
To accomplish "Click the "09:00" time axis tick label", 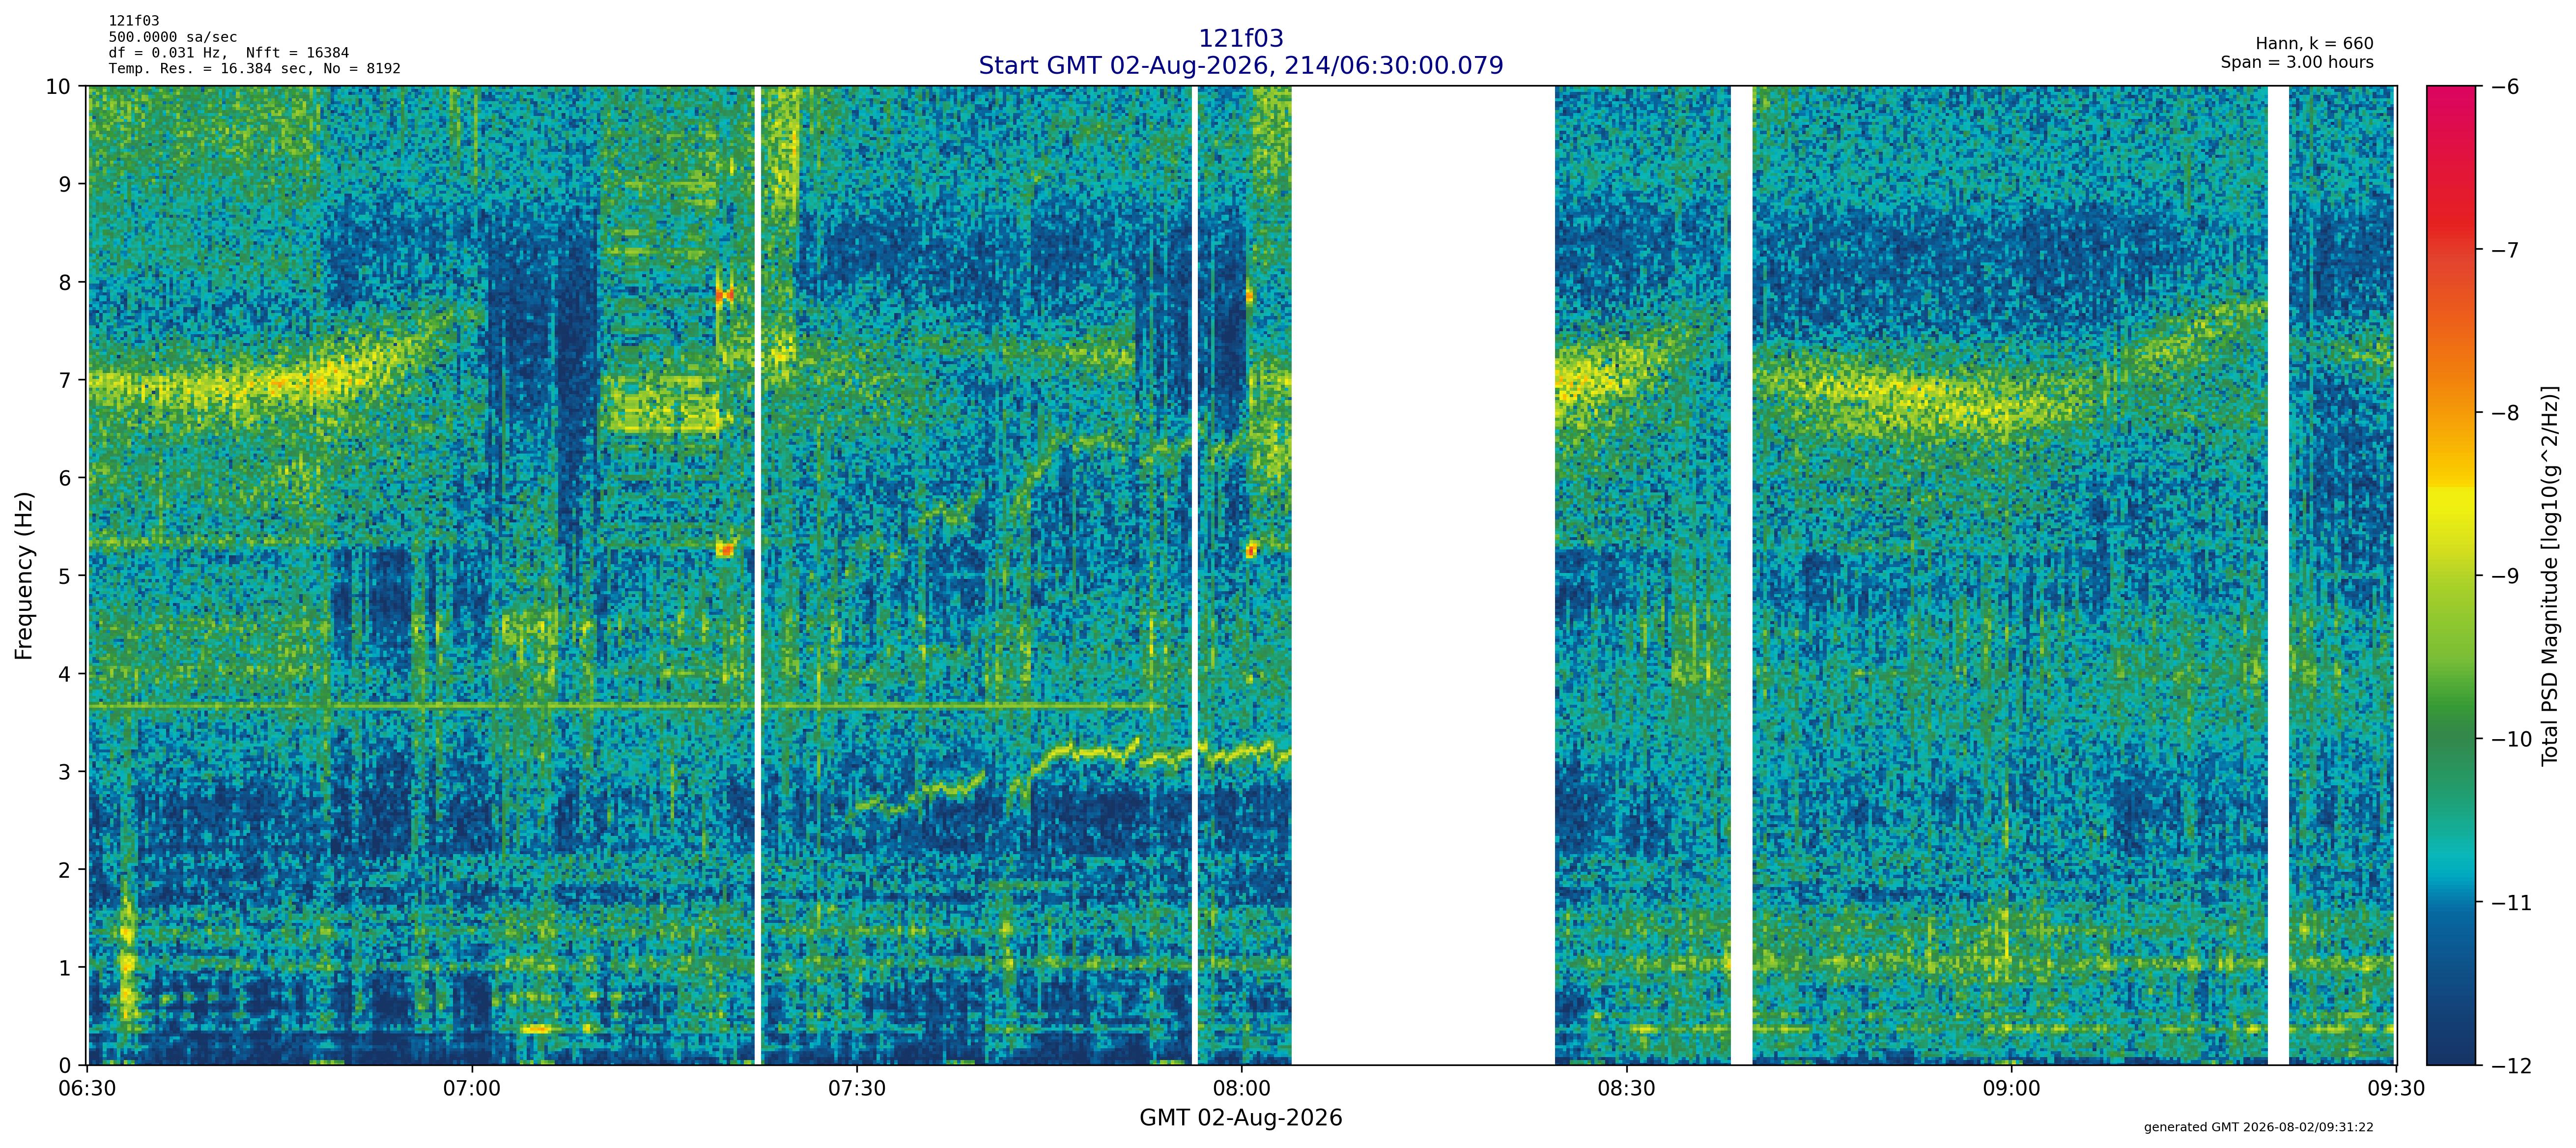I will tap(2011, 1089).
